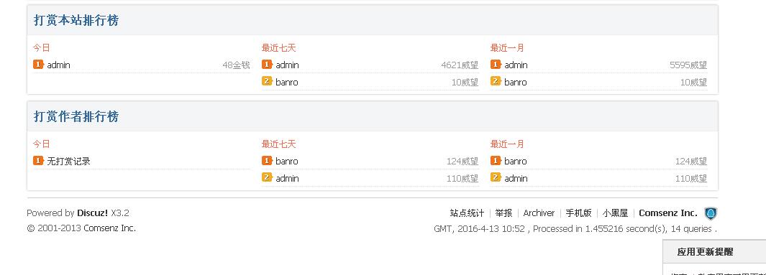This screenshot has width=766, height=275.
Task: Click rank 1 badge beside 无打赏记录
Action: pos(39,160)
